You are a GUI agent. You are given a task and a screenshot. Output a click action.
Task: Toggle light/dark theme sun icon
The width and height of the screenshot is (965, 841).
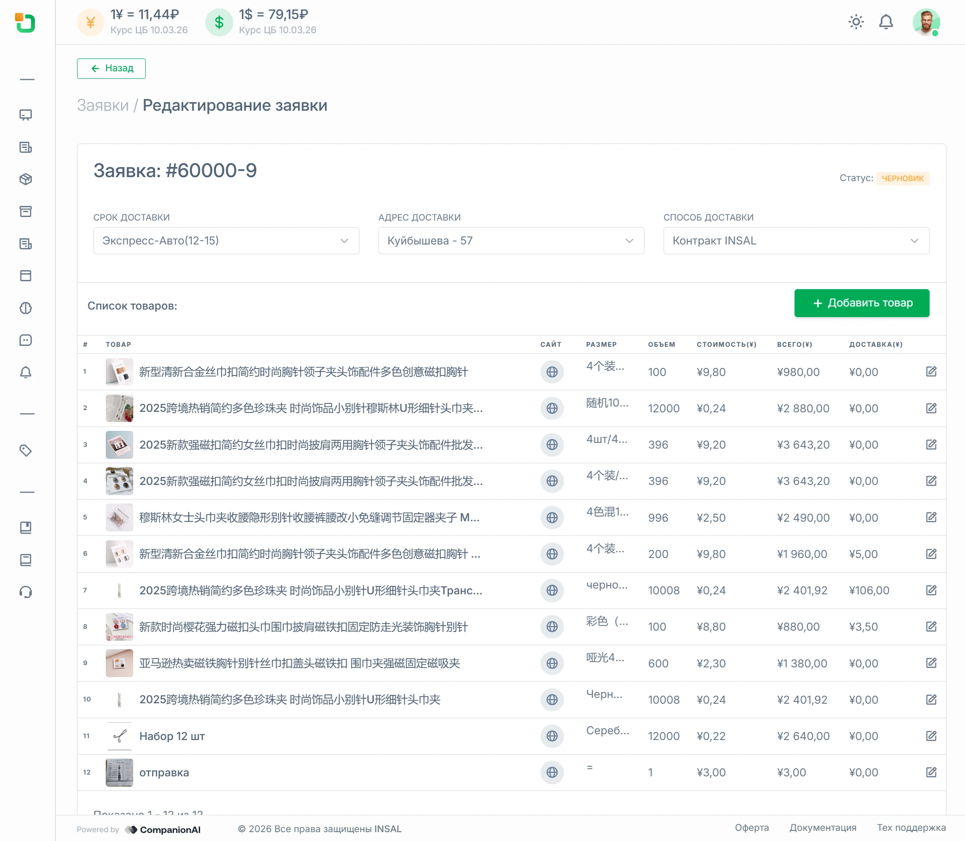[x=856, y=22]
